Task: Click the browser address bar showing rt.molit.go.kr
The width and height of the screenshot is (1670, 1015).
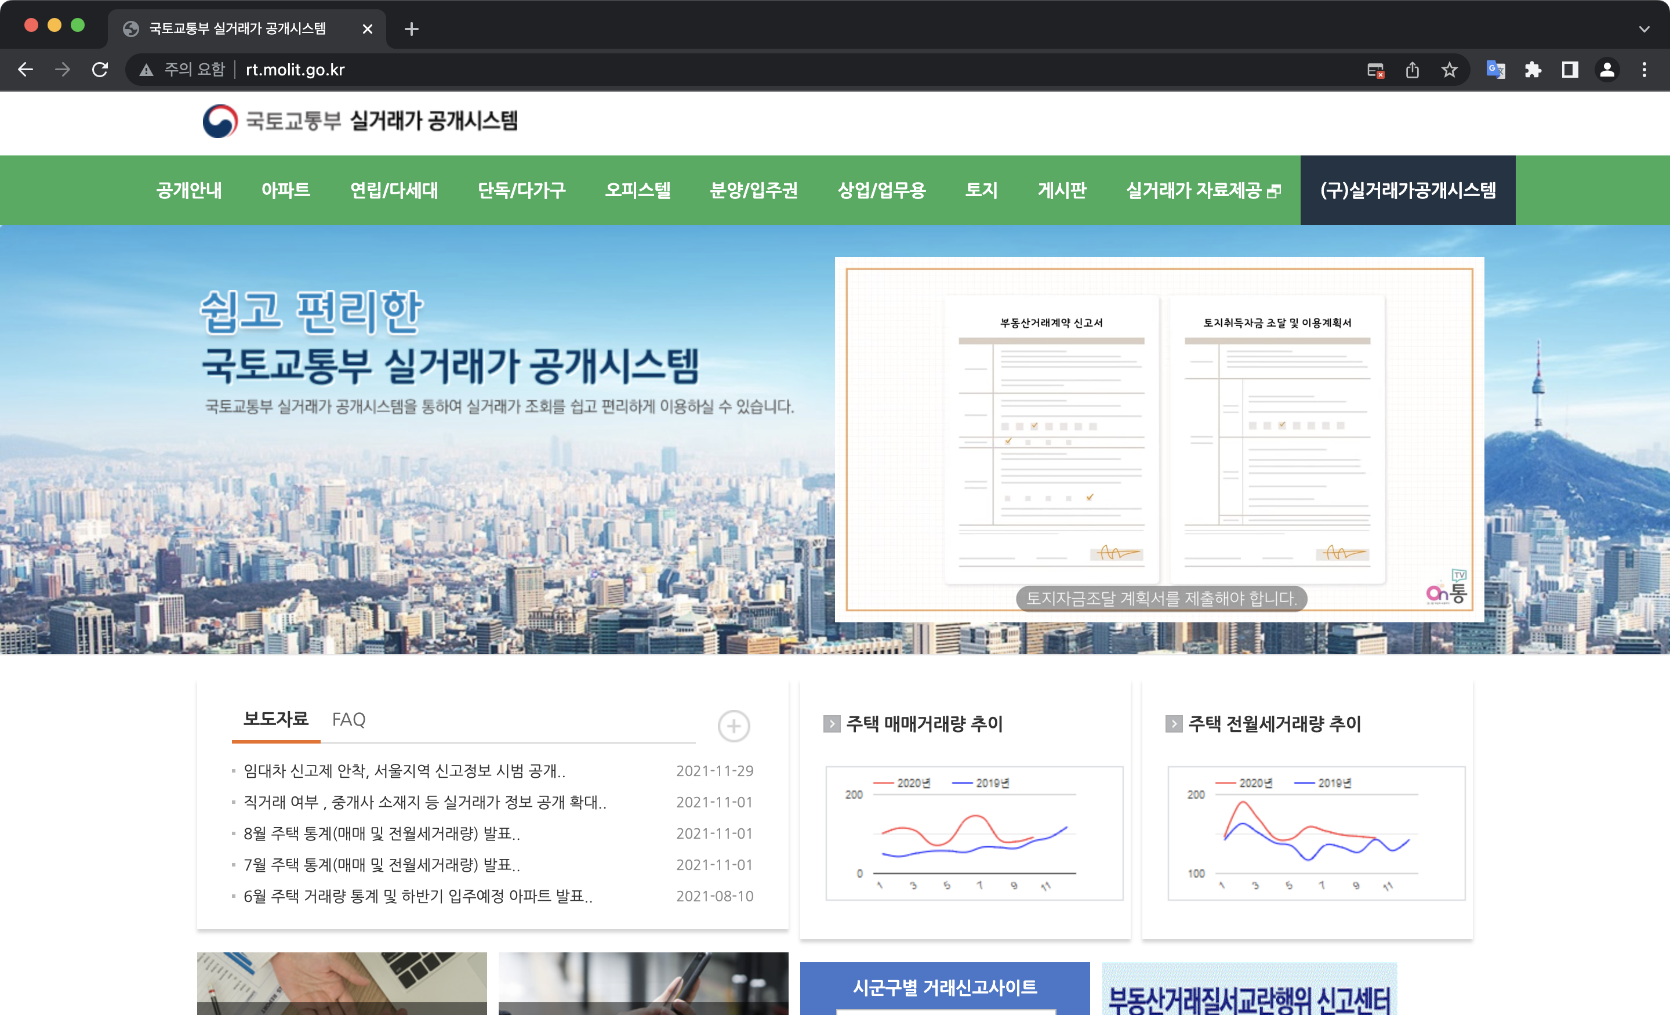Action: click(295, 69)
